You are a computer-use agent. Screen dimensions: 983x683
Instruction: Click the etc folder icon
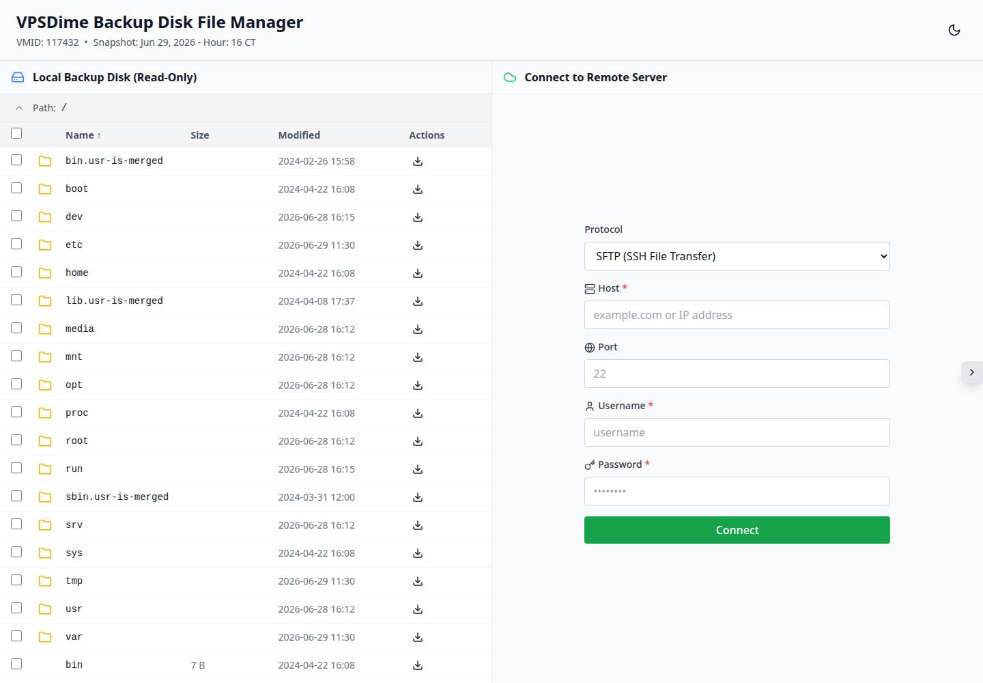(x=45, y=245)
